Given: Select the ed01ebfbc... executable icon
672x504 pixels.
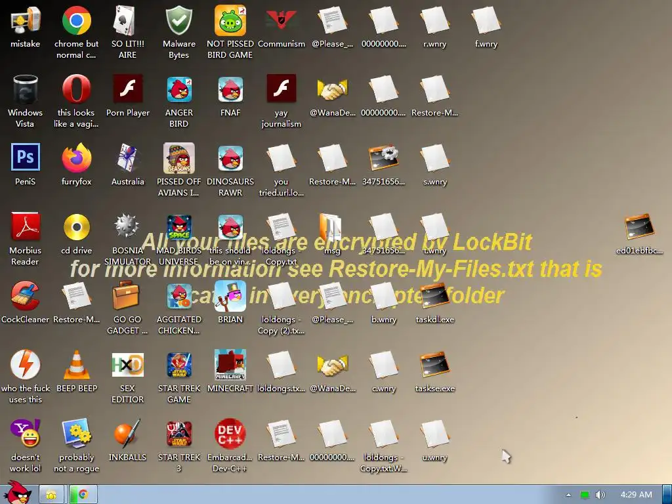Looking at the screenshot, I should coord(639,226).
